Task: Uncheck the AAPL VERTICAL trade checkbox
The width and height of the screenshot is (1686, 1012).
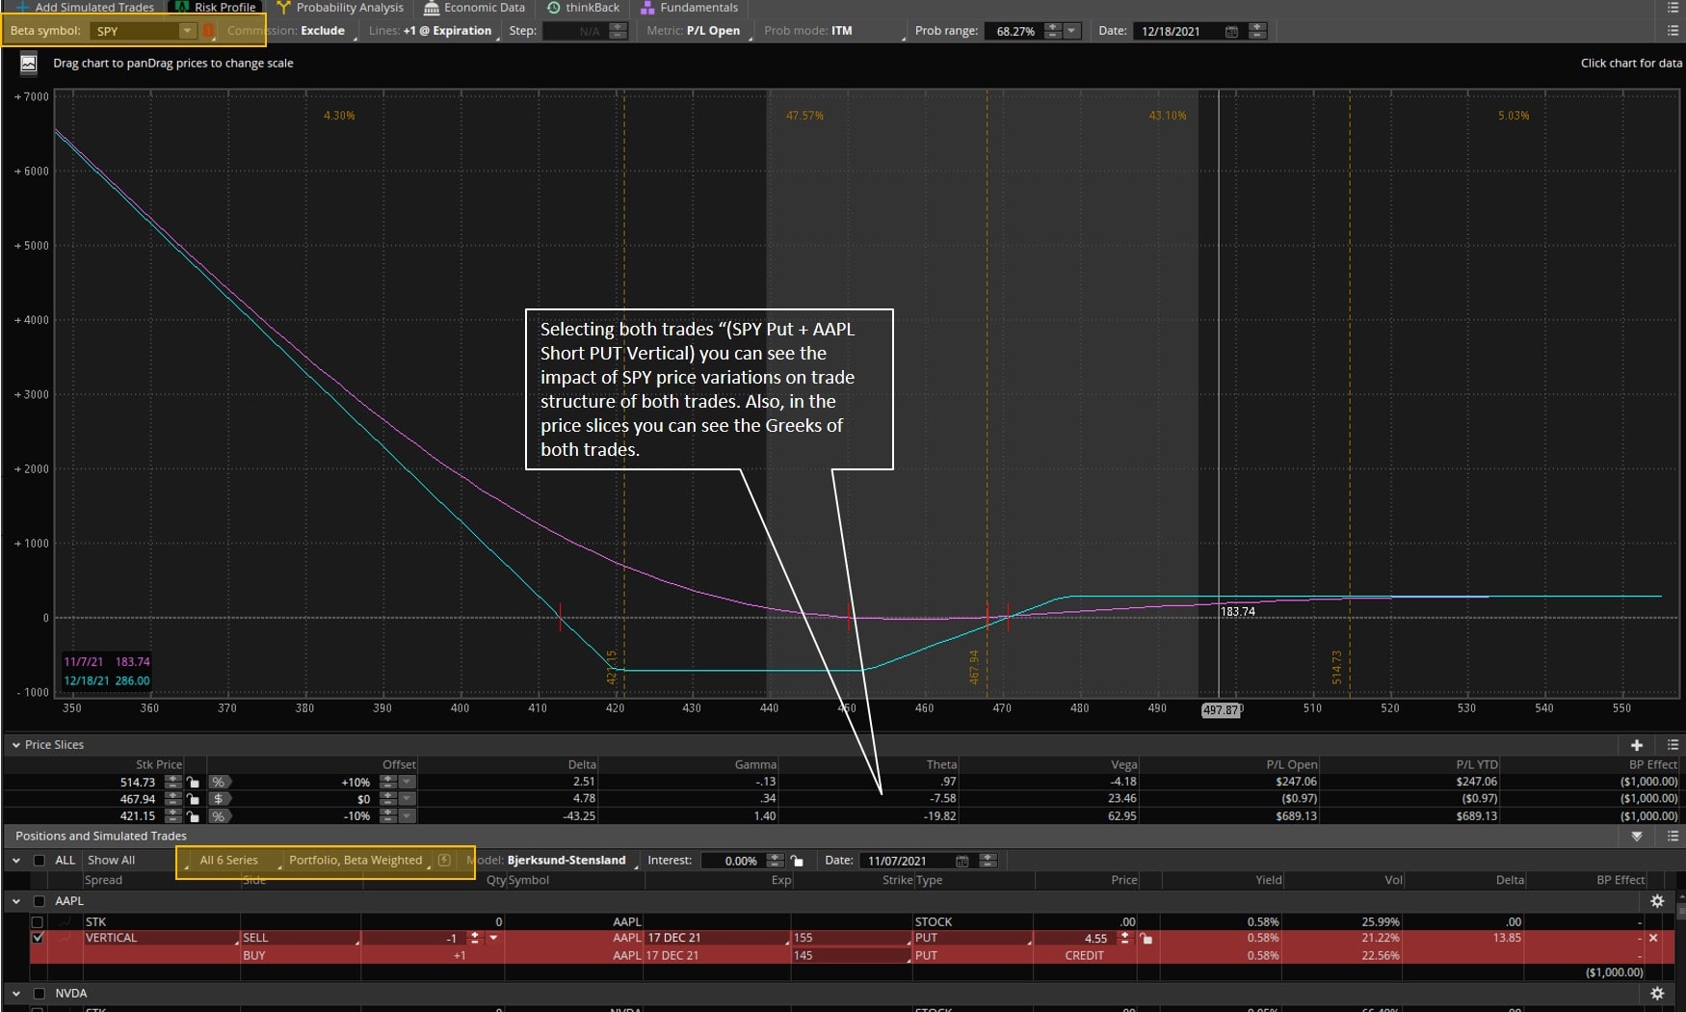Action: [x=39, y=938]
